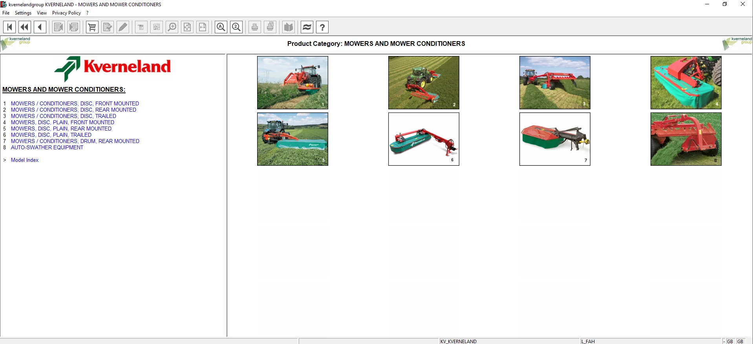The width and height of the screenshot is (753, 344).
Task: Open Mowers / Conditioners, Drum, Rear Mounted link
Action: tap(75, 141)
